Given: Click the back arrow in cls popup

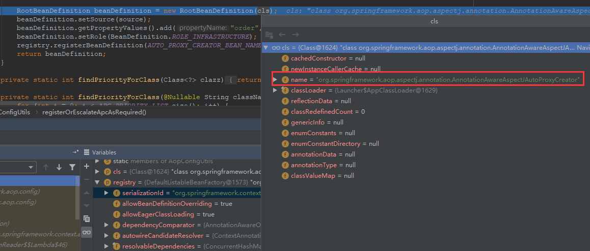Looking at the screenshot, I should 282,35.
